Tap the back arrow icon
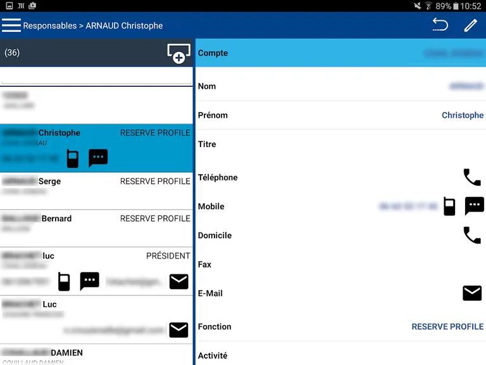 (440, 25)
